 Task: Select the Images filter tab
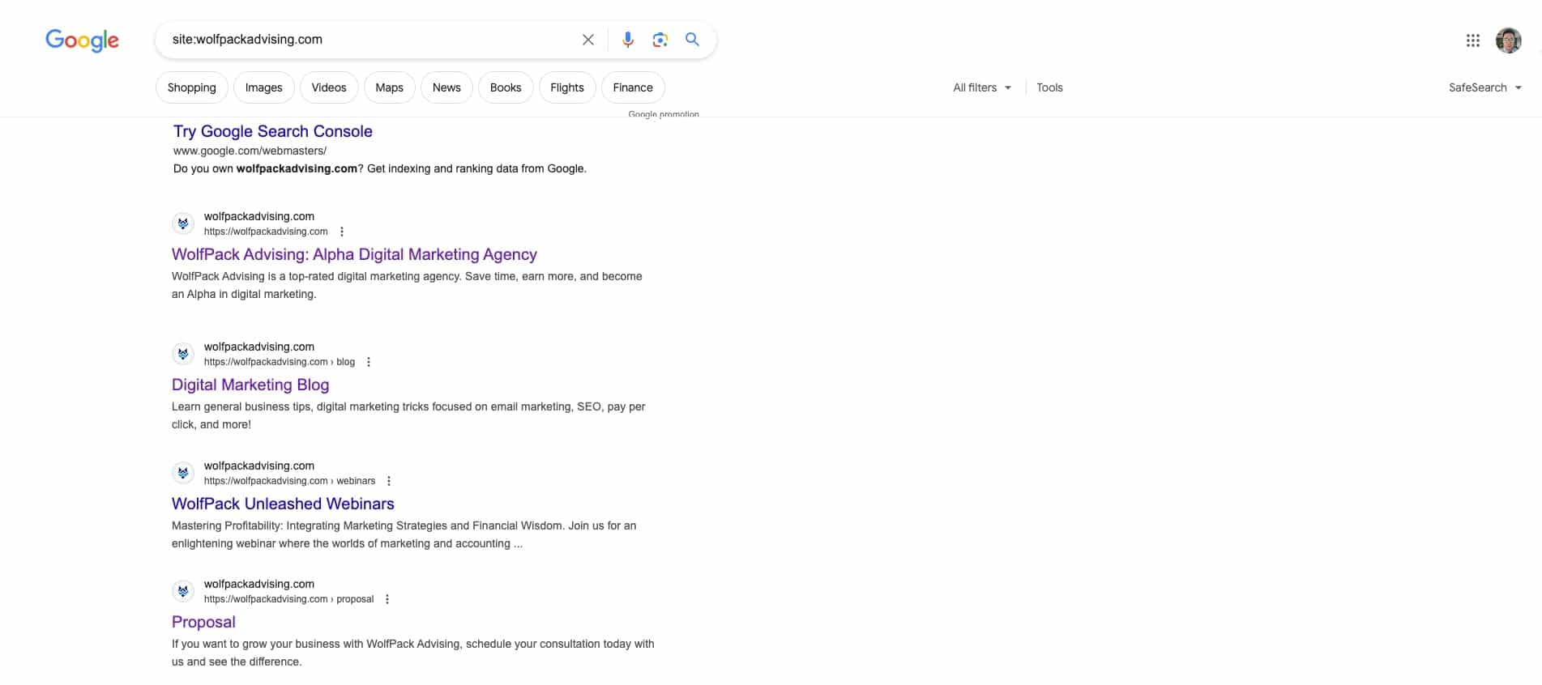tap(264, 87)
